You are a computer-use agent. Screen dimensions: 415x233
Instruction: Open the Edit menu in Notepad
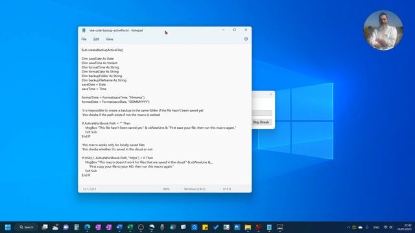[x=96, y=39]
